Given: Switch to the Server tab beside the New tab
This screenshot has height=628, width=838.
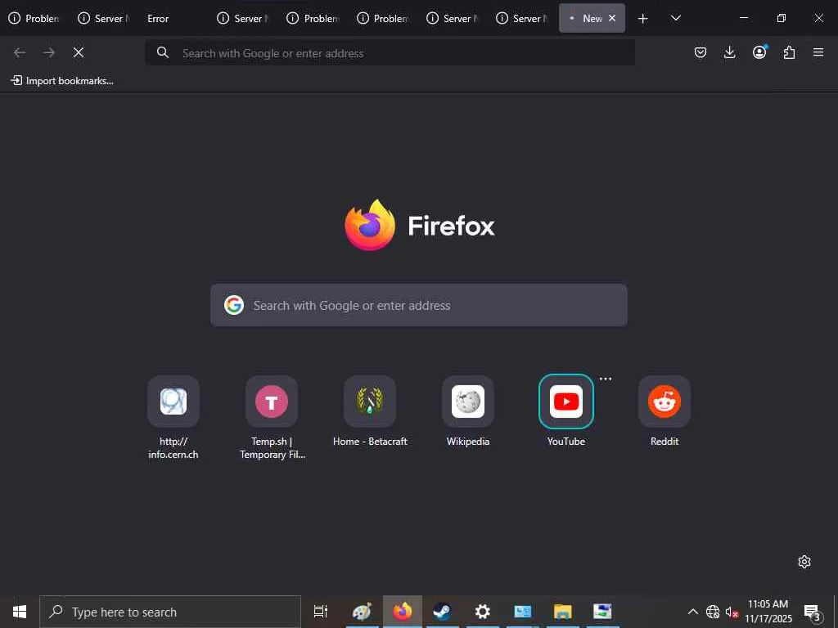Looking at the screenshot, I should (521, 18).
